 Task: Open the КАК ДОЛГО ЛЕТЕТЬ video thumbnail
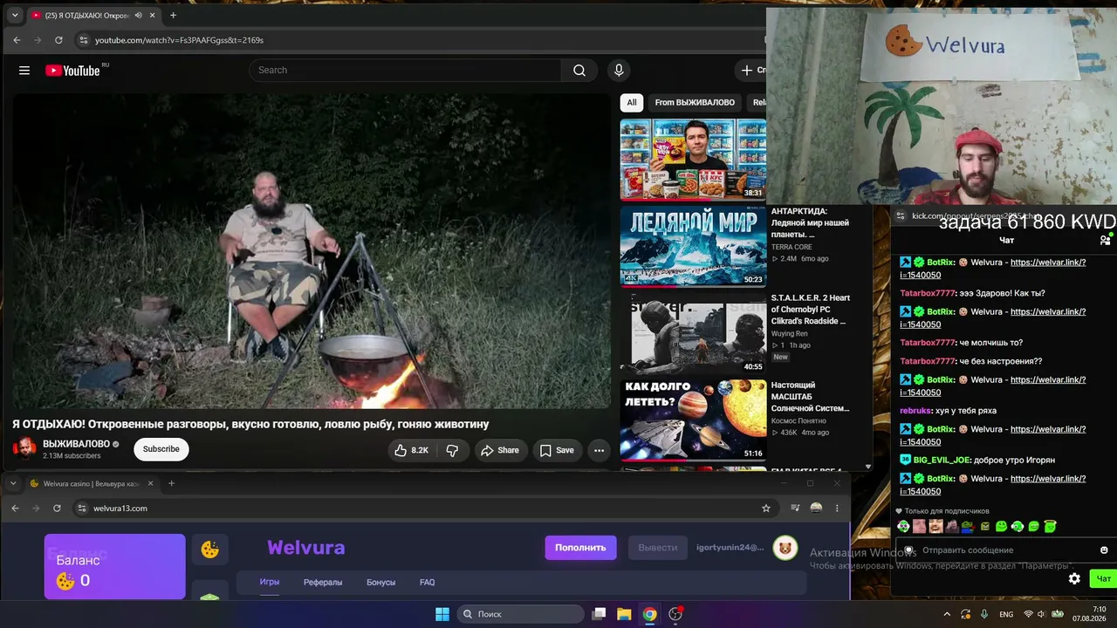[x=693, y=420]
